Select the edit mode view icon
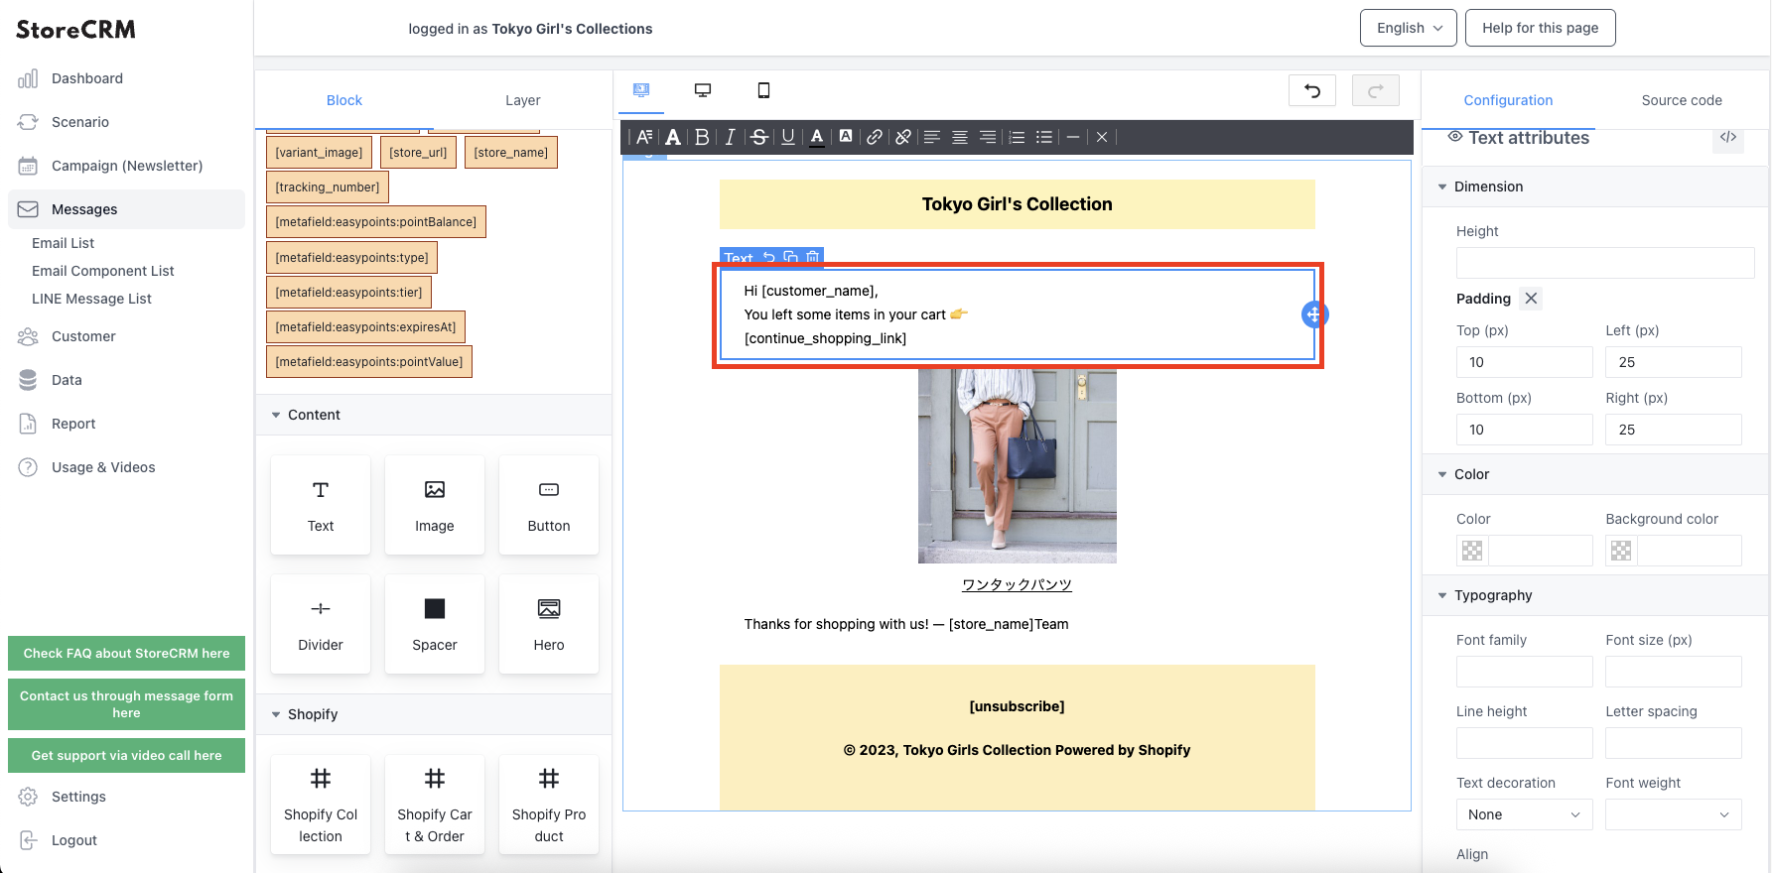 point(641,90)
